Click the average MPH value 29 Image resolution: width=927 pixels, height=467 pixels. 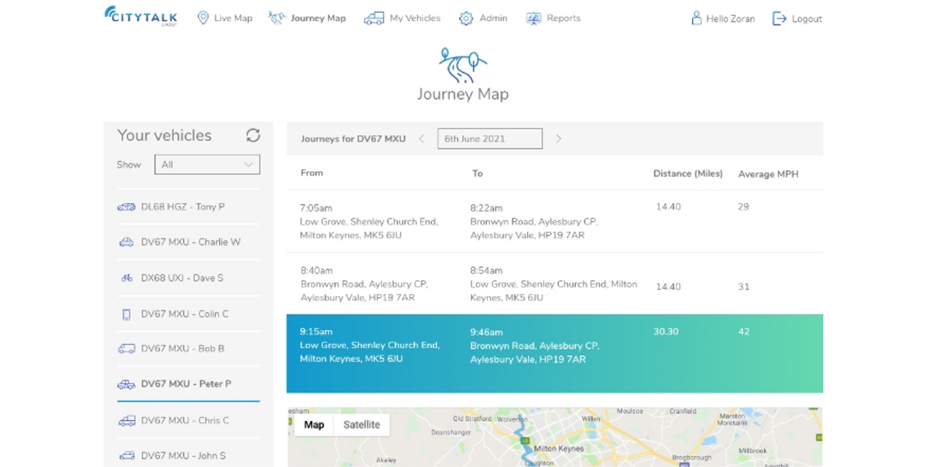tap(744, 207)
